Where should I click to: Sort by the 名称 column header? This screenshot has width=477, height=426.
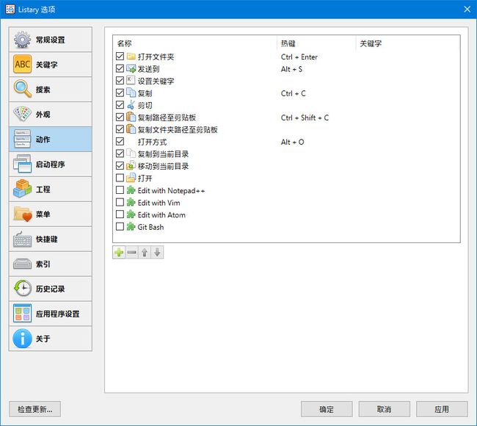tap(195, 43)
